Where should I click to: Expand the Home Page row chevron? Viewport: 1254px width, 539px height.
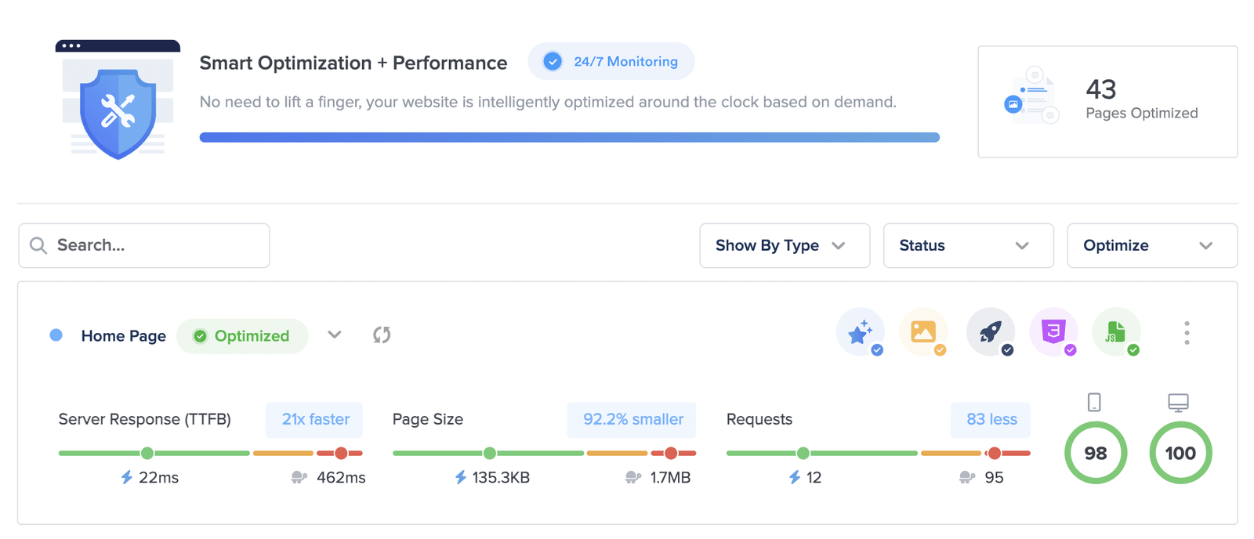335,335
